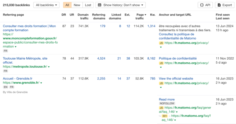Switch to the New backlinks tab

point(77,5)
